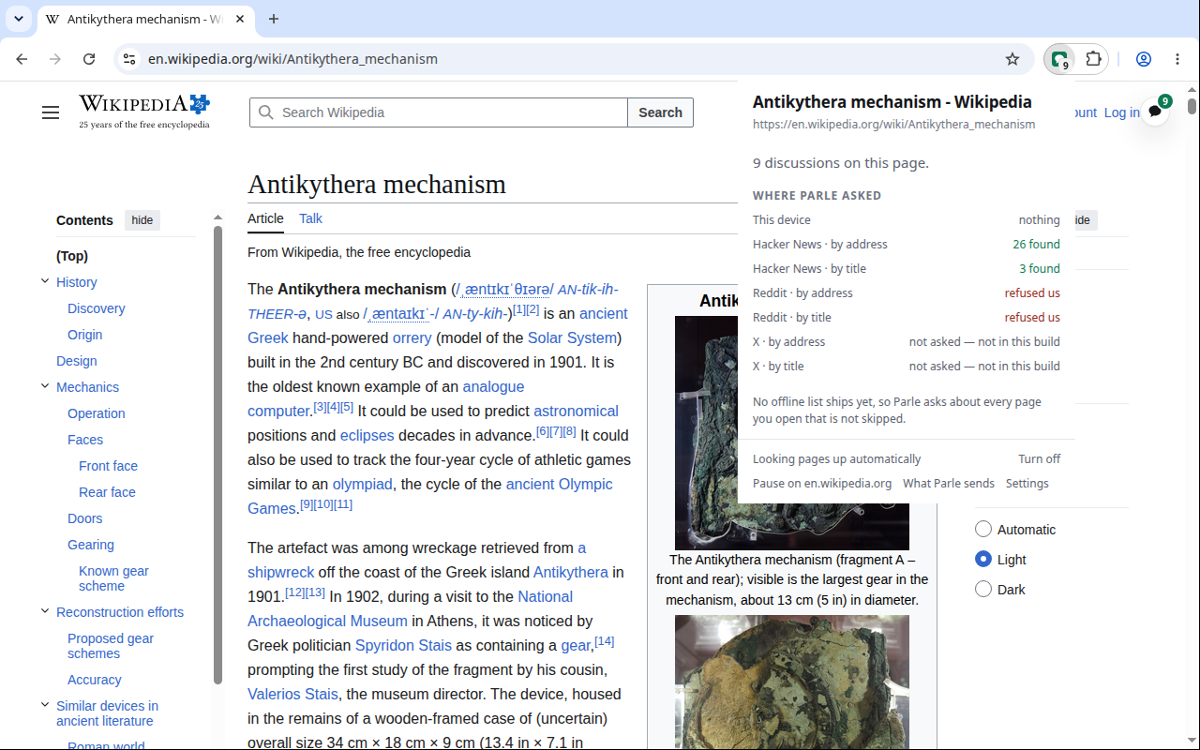The width and height of the screenshot is (1200, 750).
Task: Collapse the Mechanics section in contents
Action: [x=44, y=386]
